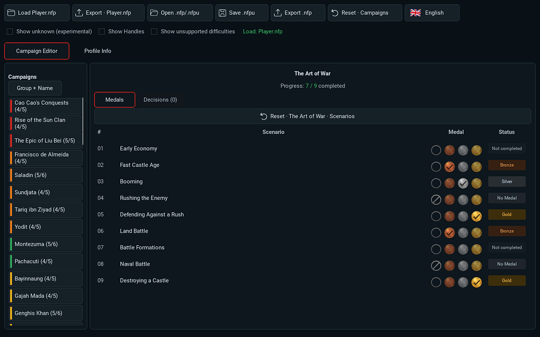Set bronze medal for Early Economy
This screenshot has width=540, height=337.
click(449, 150)
